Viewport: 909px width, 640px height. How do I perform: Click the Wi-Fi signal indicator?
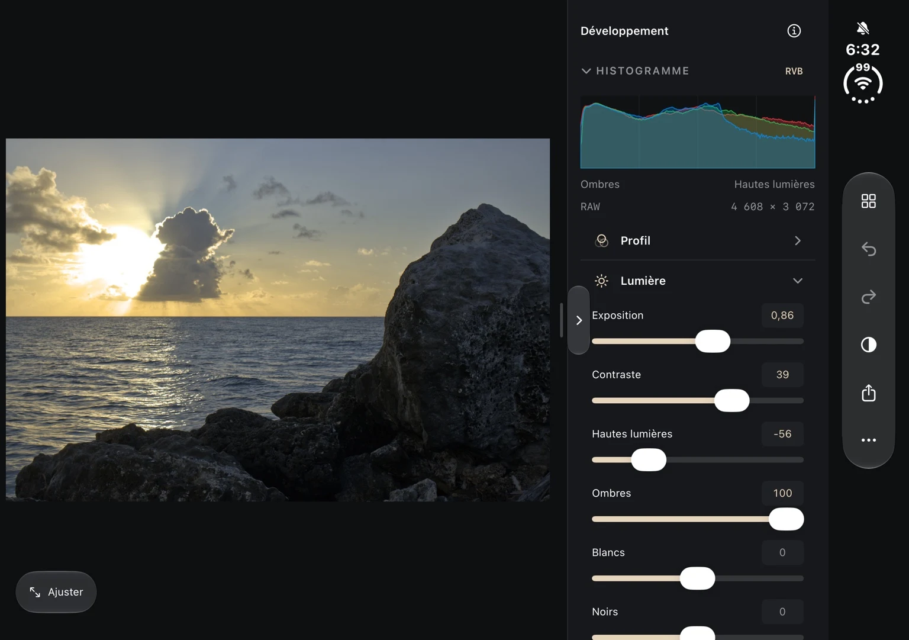863,83
